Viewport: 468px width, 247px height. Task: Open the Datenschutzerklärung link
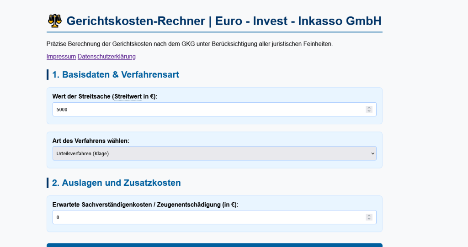coord(106,57)
